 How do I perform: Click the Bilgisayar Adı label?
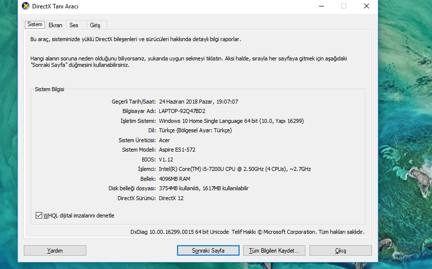click(x=139, y=111)
